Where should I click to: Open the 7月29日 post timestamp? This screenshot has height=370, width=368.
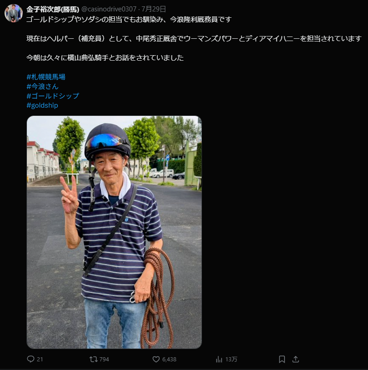pyautogui.click(x=154, y=9)
